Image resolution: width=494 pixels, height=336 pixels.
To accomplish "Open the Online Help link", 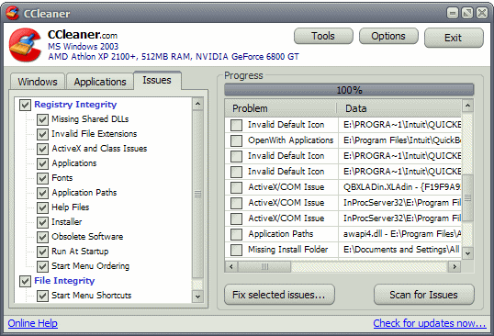I will [x=33, y=323].
